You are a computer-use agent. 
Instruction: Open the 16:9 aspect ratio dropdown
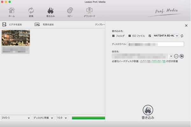62,118
